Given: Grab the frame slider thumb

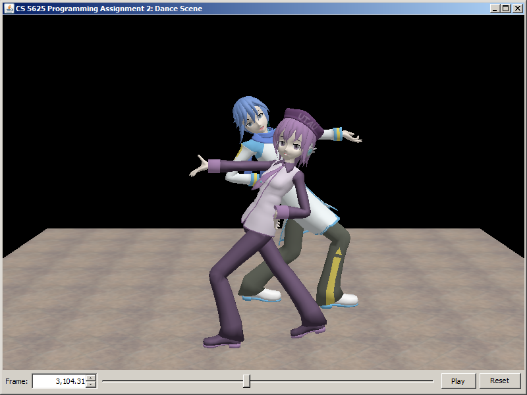Looking at the screenshot, I should tap(246, 381).
